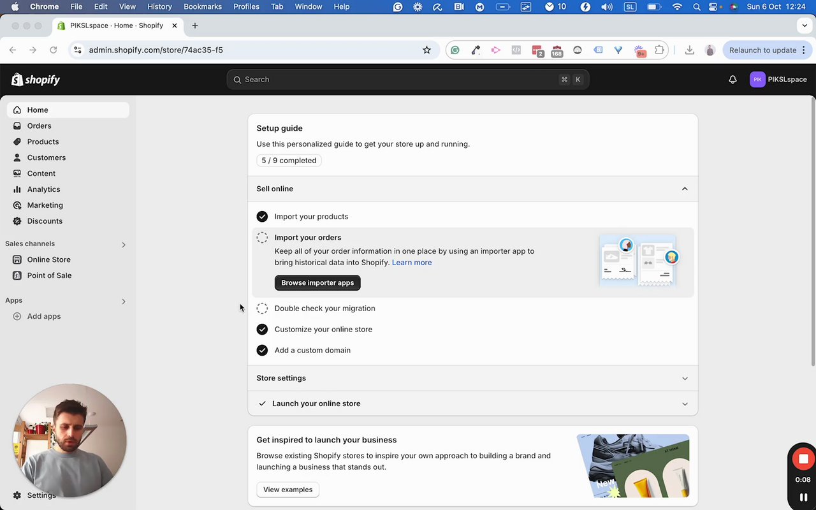Open a new browser tab

(195, 25)
